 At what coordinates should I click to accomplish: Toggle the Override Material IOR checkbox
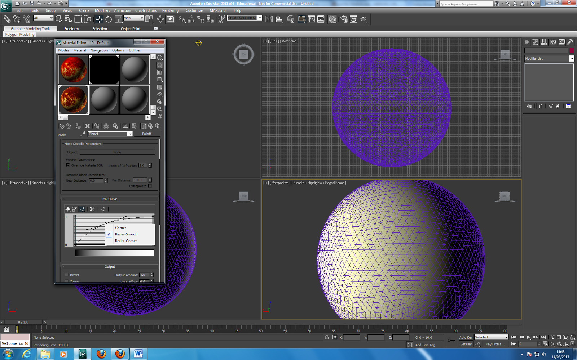tap(68, 165)
